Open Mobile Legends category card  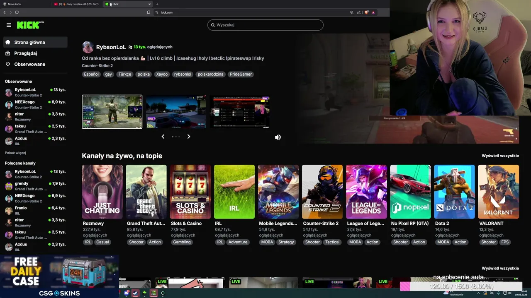point(278,192)
